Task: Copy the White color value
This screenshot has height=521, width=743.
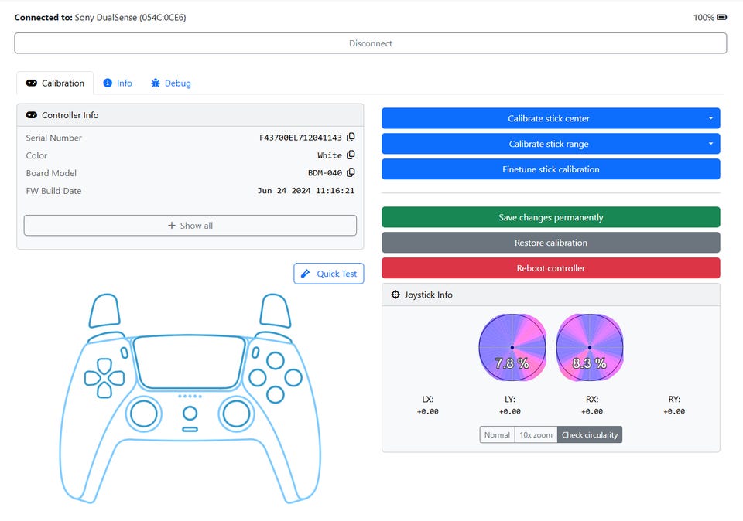Action: [x=351, y=155]
